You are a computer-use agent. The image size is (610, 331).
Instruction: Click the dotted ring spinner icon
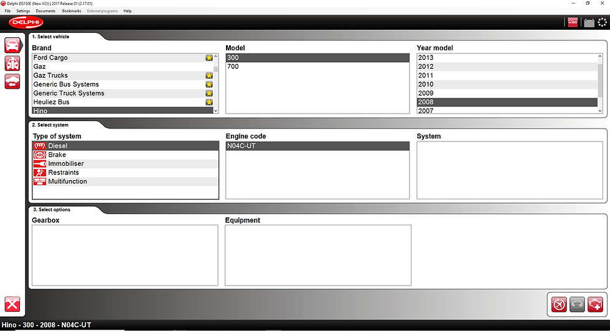click(x=602, y=22)
